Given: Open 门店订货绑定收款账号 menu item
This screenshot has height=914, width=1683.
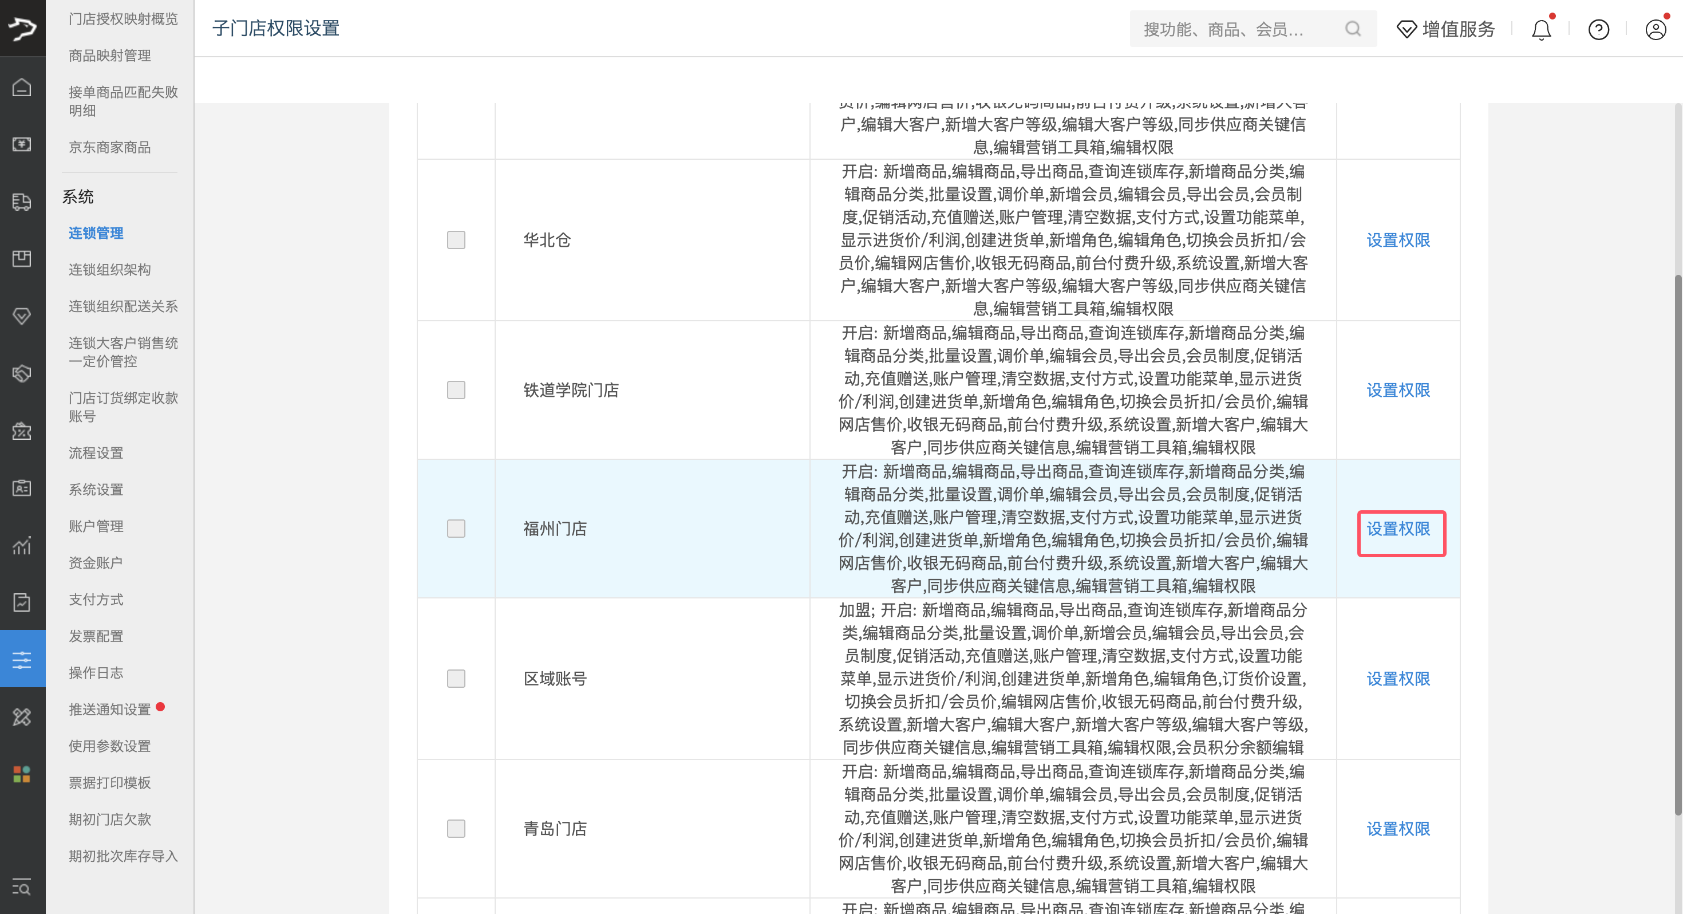Looking at the screenshot, I should click(x=123, y=407).
